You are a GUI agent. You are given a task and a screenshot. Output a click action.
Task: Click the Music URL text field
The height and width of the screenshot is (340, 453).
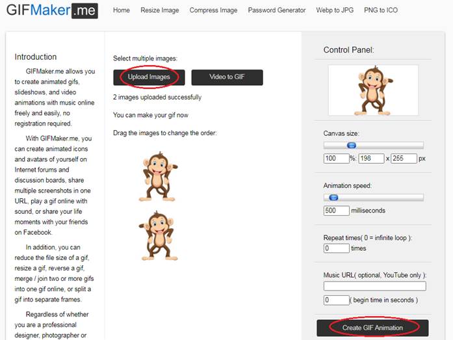[374, 286]
